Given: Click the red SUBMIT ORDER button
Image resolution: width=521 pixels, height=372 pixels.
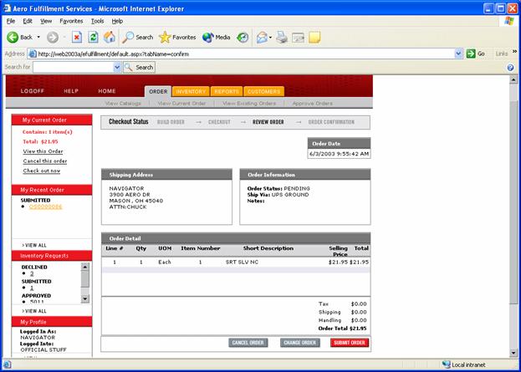Looking at the screenshot, I should [x=350, y=343].
